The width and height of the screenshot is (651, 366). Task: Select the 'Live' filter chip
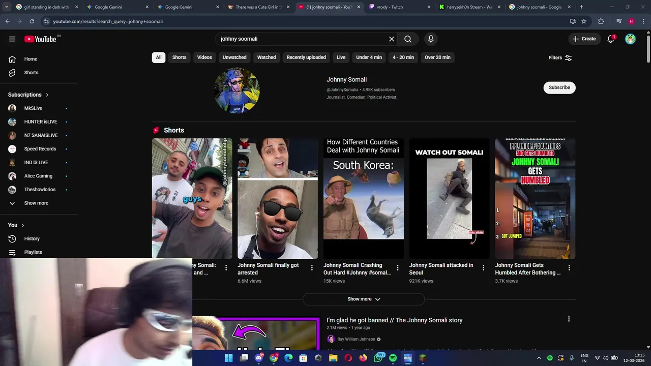(x=341, y=57)
